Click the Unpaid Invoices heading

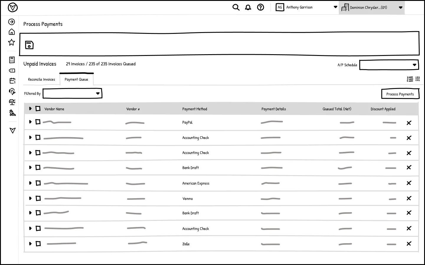pyautogui.click(x=40, y=64)
